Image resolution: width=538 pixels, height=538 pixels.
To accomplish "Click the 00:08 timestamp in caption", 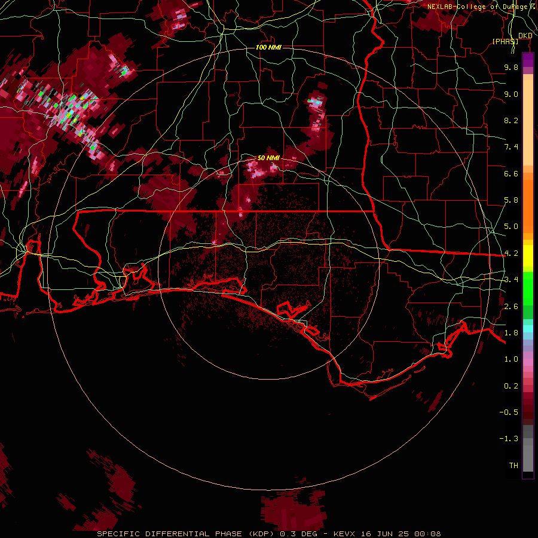I will 427,534.
